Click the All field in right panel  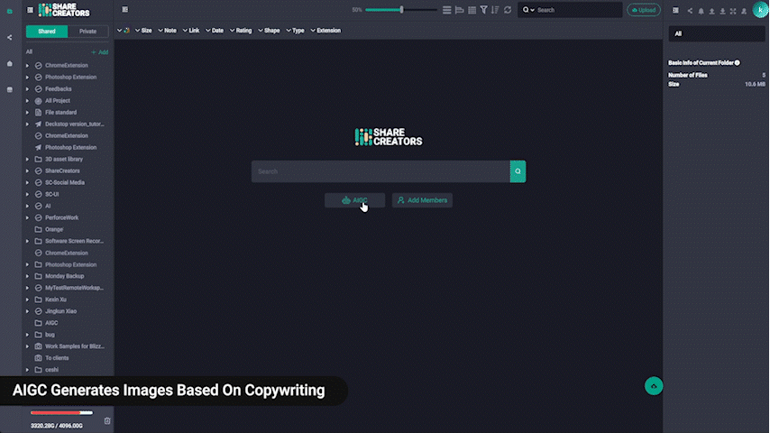(x=717, y=33)
